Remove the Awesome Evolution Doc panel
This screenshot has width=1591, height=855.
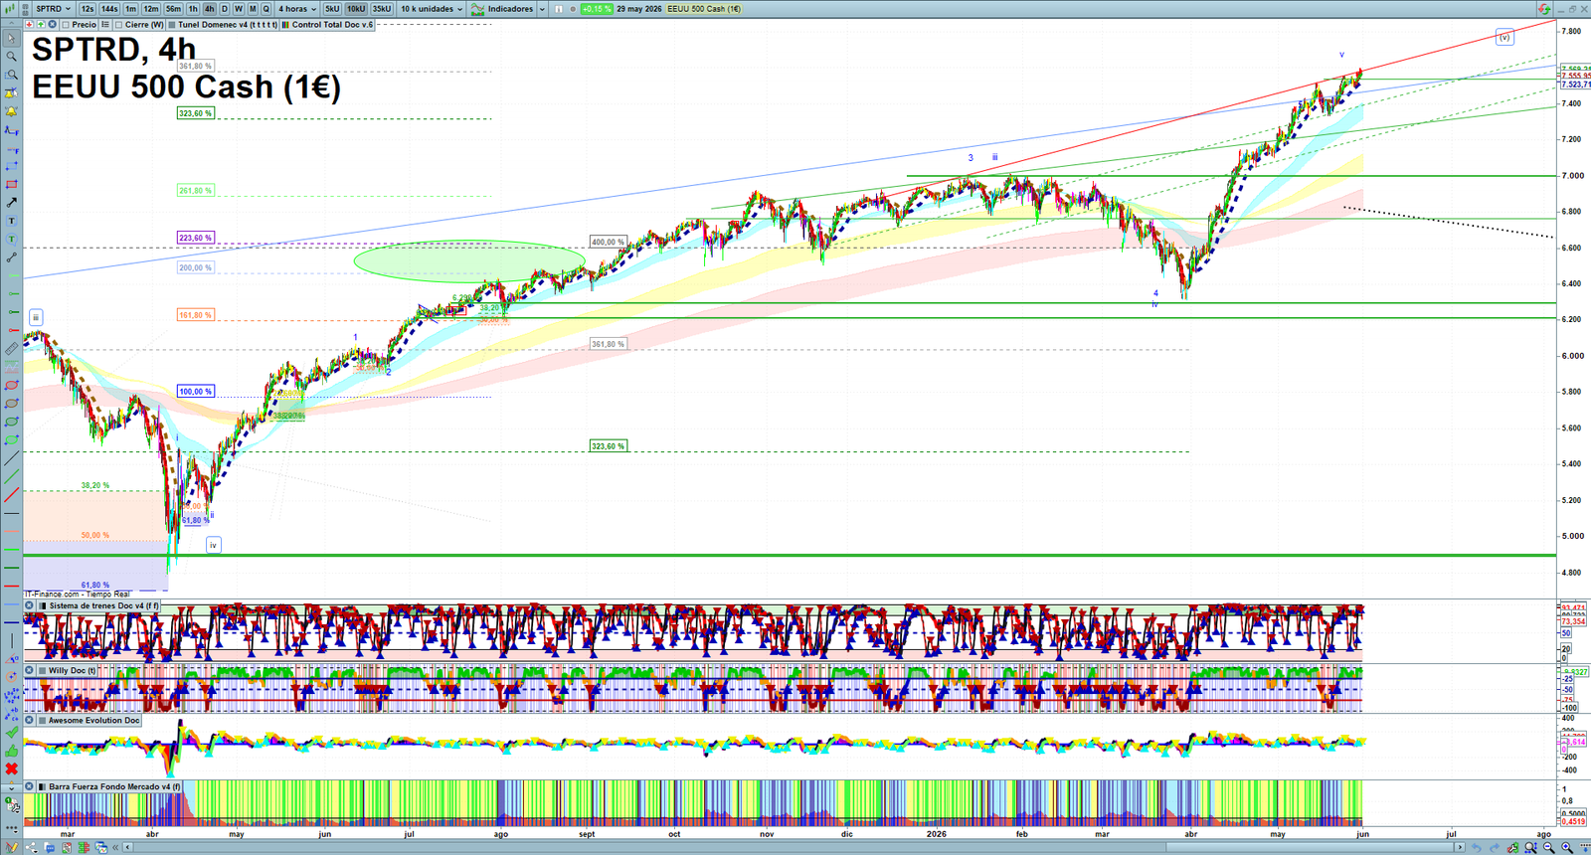pos(29,720)
